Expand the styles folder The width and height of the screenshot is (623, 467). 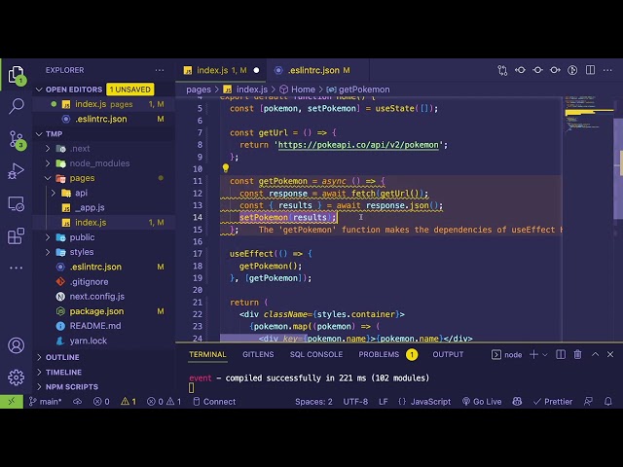coord(48,252)
